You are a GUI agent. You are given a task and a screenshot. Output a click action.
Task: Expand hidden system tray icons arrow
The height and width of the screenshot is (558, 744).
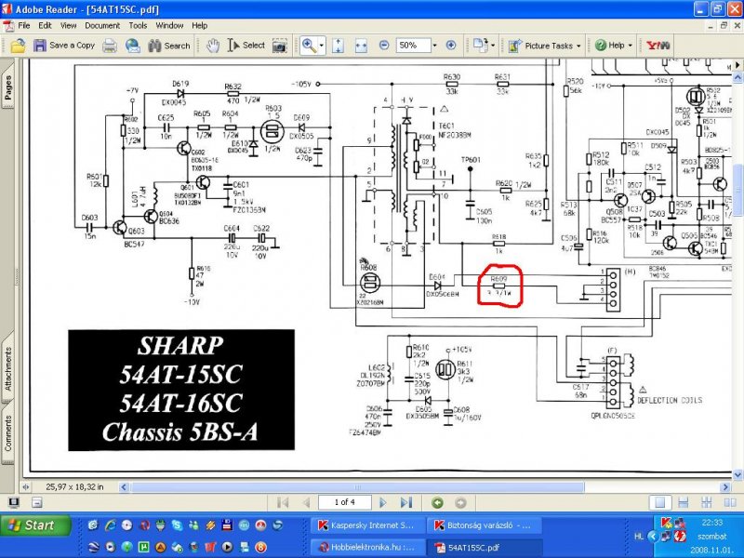click(x=653, y=537)
